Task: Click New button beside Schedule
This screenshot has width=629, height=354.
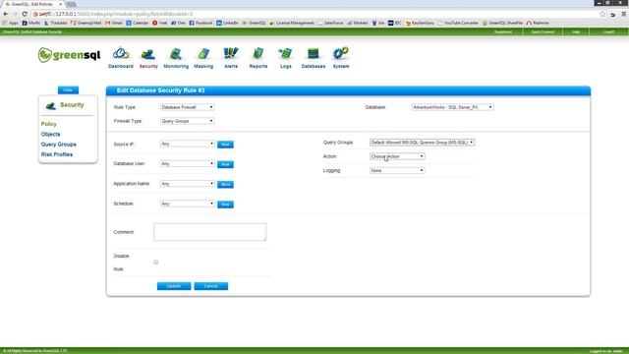Action: click(225, 205)
